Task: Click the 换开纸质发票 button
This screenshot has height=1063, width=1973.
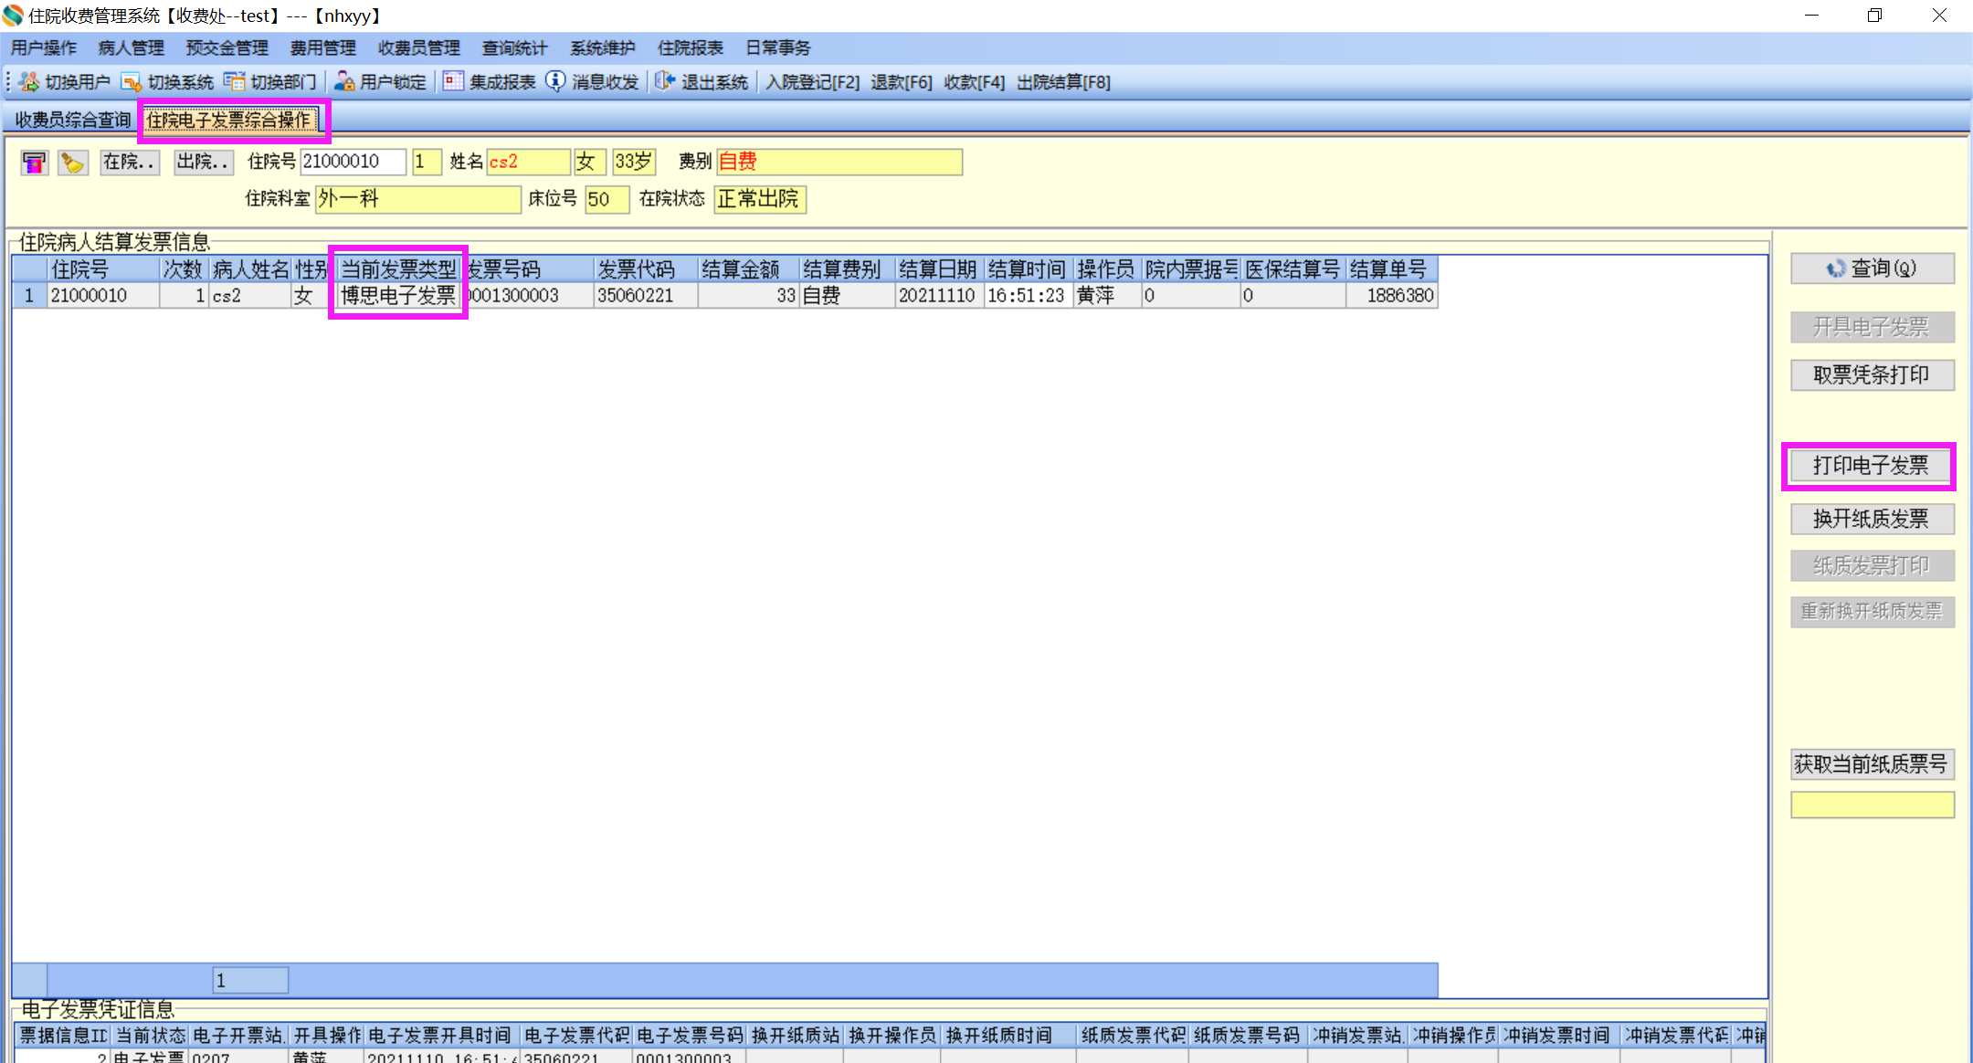Action: (1872, 519)
